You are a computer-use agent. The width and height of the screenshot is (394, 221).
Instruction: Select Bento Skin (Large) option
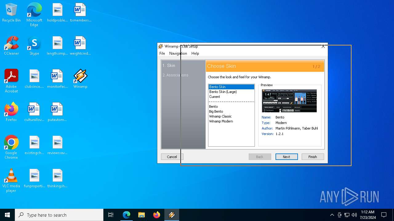[x=231, y=92]
